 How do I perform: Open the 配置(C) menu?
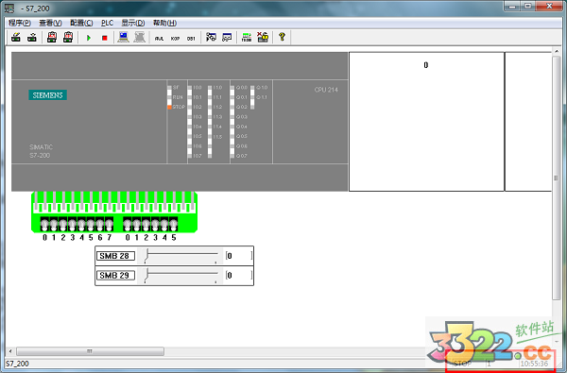tap(81, 23)
